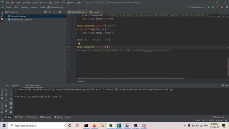This screenshot has height=129, width=229.
Task: Click the Collapse All icon in Project panel
Action: 54,12
